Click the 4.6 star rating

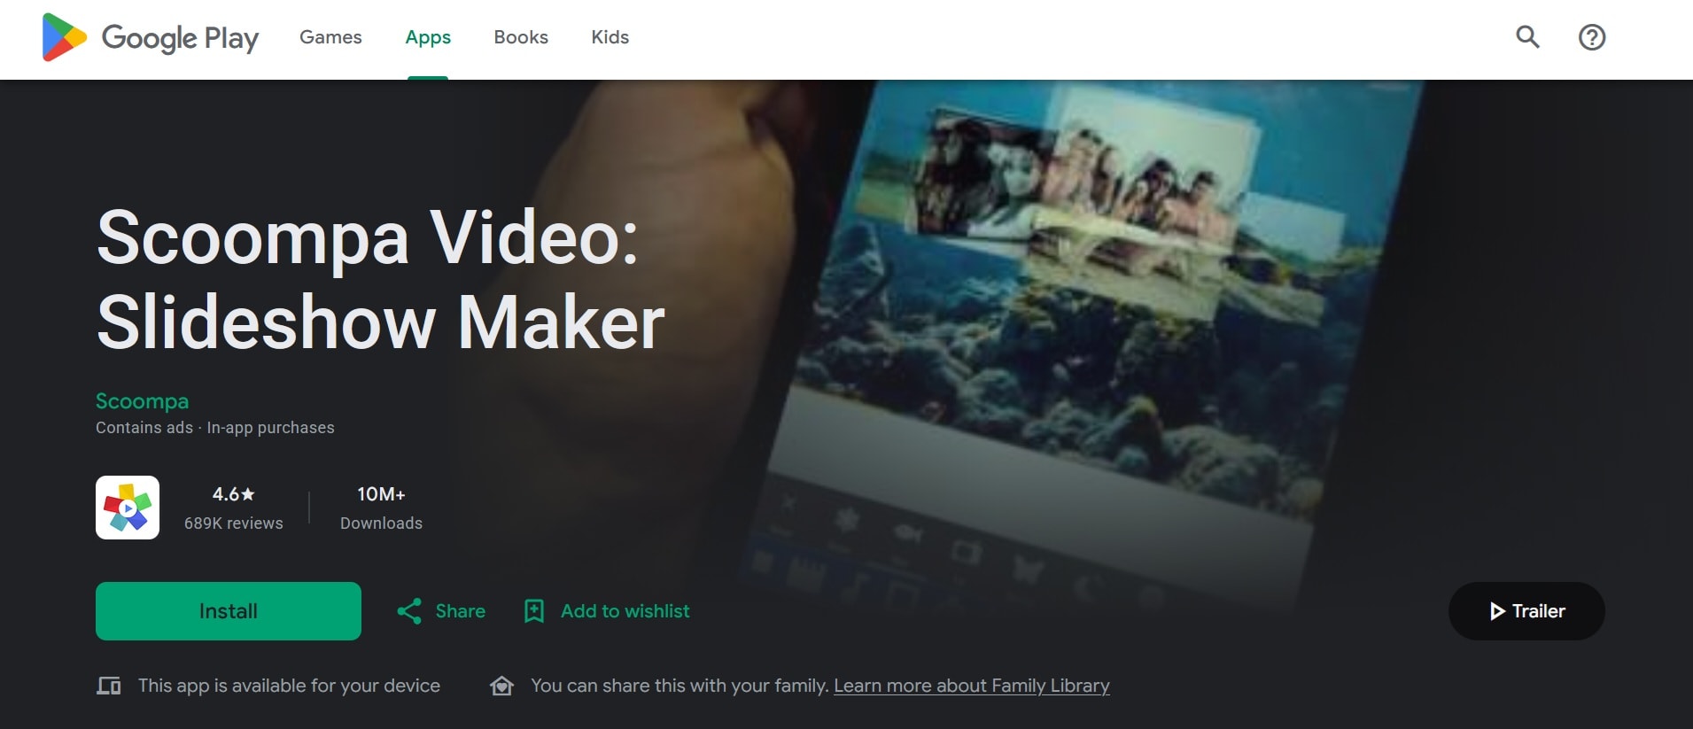point(233,494)
